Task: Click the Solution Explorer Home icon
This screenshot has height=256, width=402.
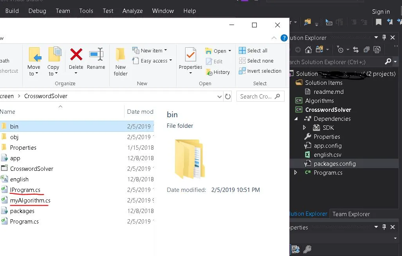Action: [x=308, y=49]
